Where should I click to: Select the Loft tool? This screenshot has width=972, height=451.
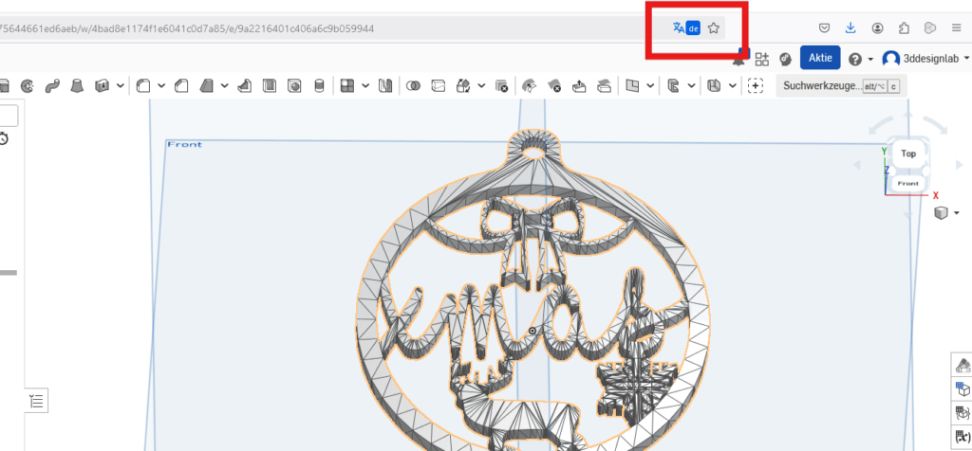pos(77,86)
